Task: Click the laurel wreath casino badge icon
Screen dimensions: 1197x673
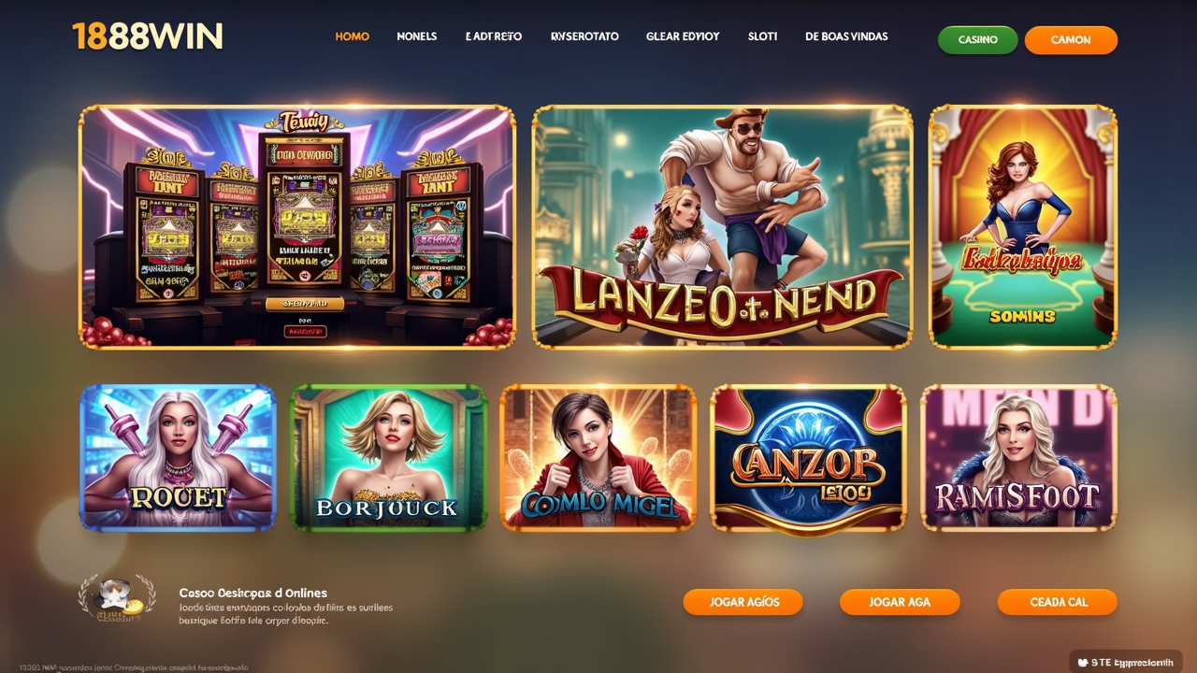Action: (x=117, y=598)
